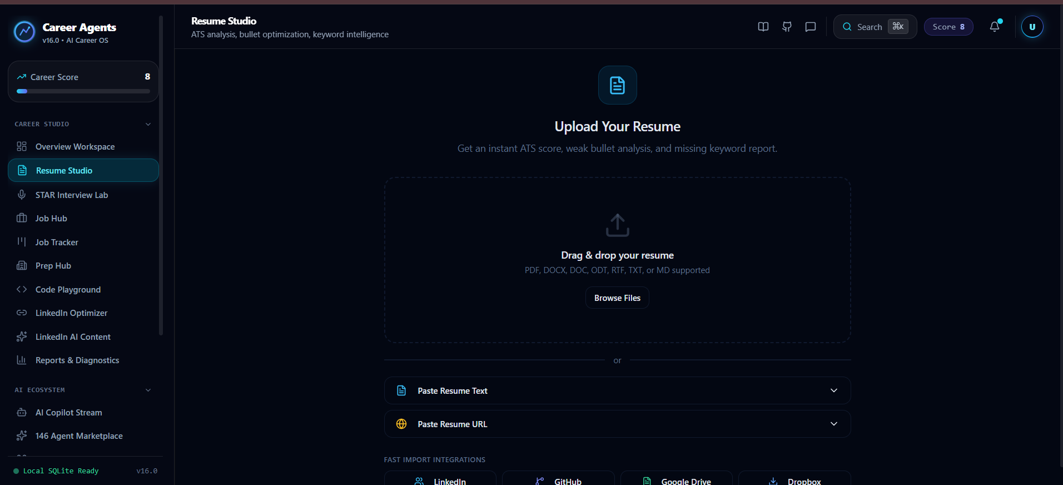Open the chat feedback icon in header
1063x485 pixels.
click(x=811, y=27)
